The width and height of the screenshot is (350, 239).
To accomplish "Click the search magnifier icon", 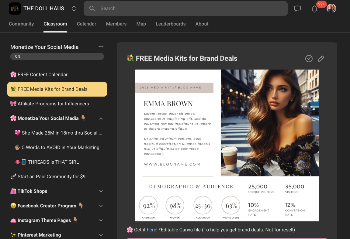I will point(92,9).
